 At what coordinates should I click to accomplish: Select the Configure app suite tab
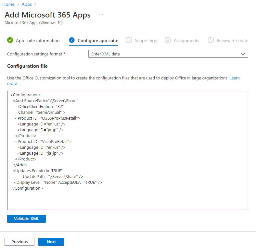[x=98, y=41]
